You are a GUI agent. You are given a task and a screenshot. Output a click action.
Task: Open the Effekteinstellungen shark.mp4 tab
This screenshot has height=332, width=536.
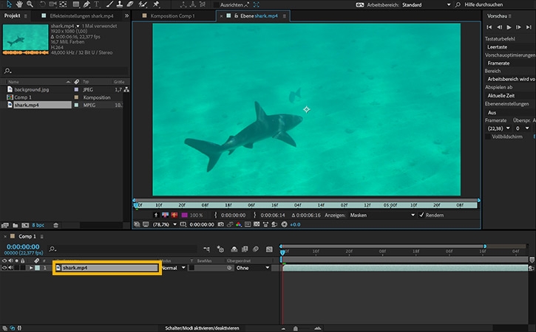(80, 15)
